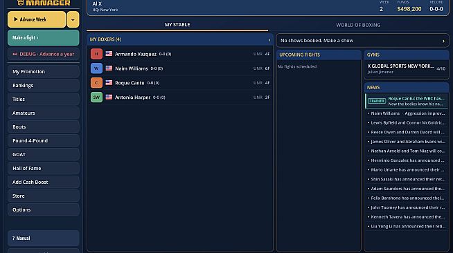Click Add Cash Boost
The width and height of the screenshot is (453, 253).
point(44,182)
